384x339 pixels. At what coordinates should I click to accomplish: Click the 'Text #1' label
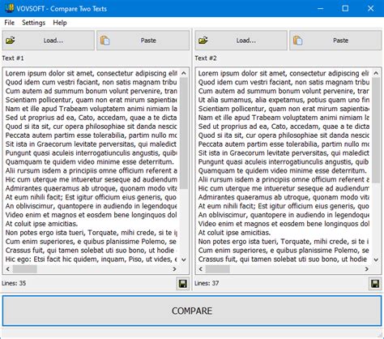point(13,58)
